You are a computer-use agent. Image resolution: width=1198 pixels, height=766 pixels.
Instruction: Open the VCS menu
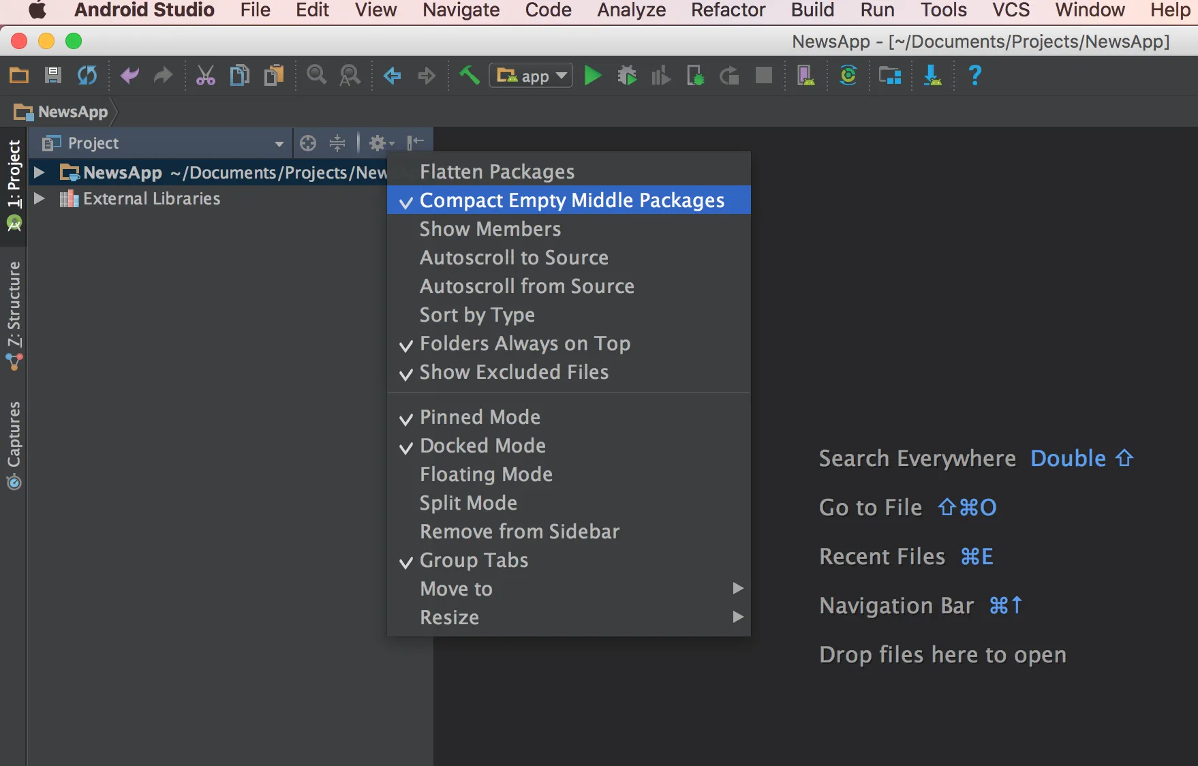[1011, 10]
